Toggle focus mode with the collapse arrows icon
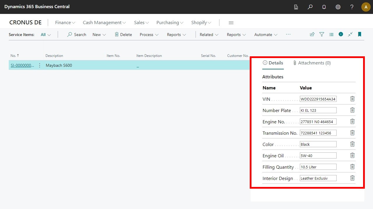Image resolution: width=373 pixels, height=209 pixels. point(350,34)
